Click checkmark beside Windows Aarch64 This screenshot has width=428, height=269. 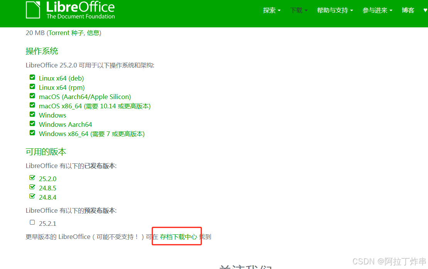coord(32,124)
